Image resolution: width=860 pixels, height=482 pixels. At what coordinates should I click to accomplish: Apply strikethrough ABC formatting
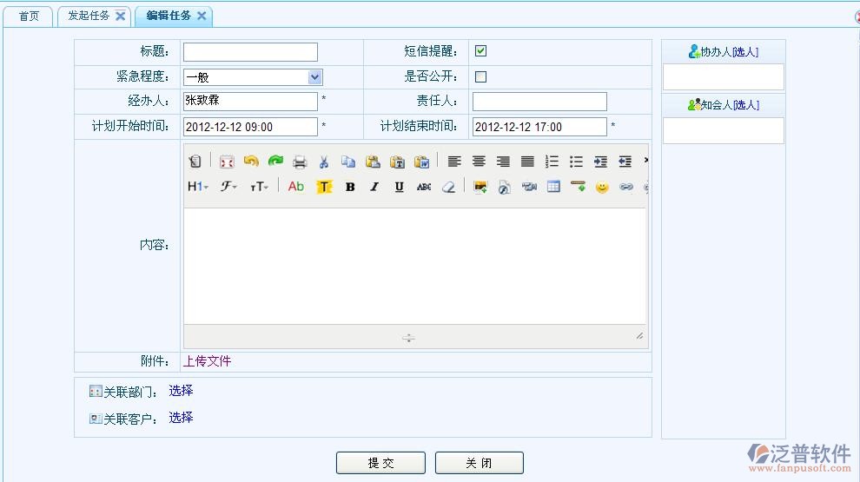423,187
